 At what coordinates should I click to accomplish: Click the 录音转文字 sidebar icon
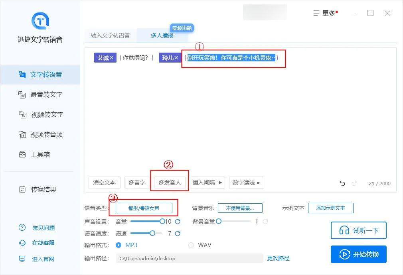(x=22, y=95)
